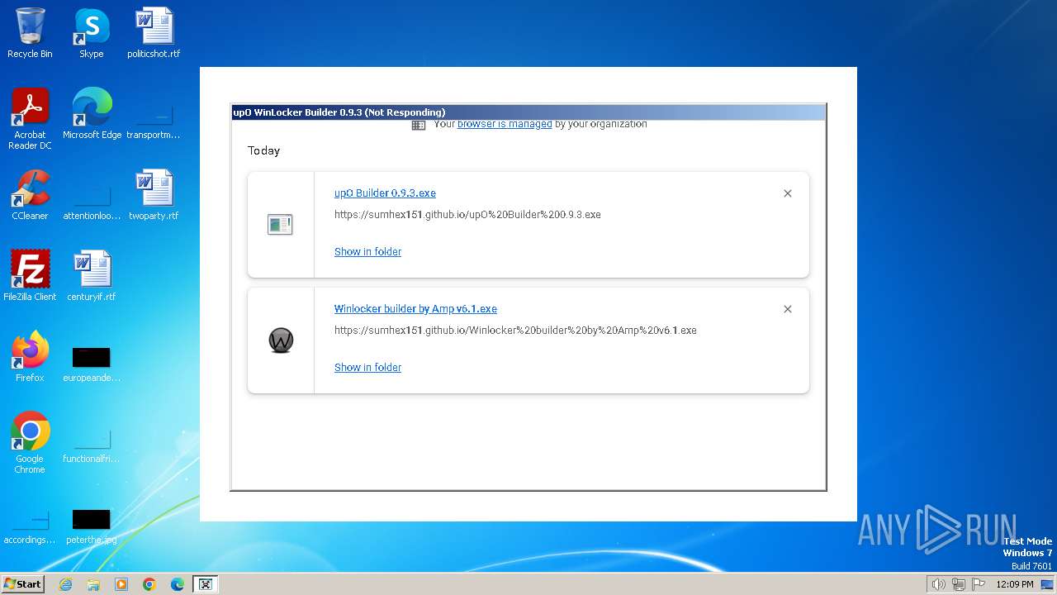
Task: Select the upO Builder download URL text
Action: pyautogui.click(x=467, y=214)
